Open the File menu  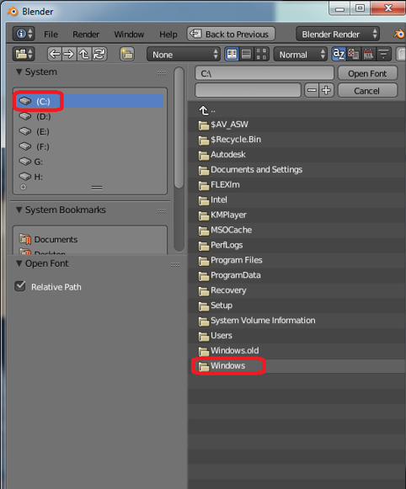[51, 34]
